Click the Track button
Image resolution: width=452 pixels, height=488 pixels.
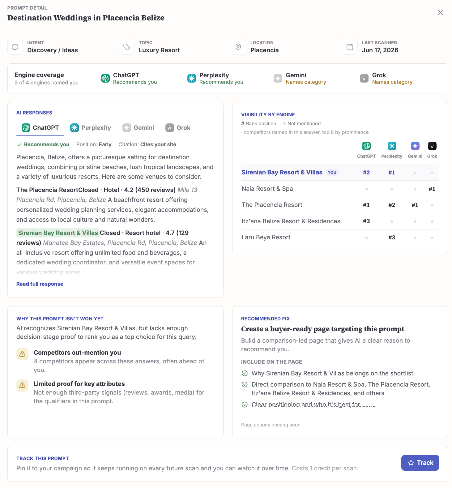point(420,463)
